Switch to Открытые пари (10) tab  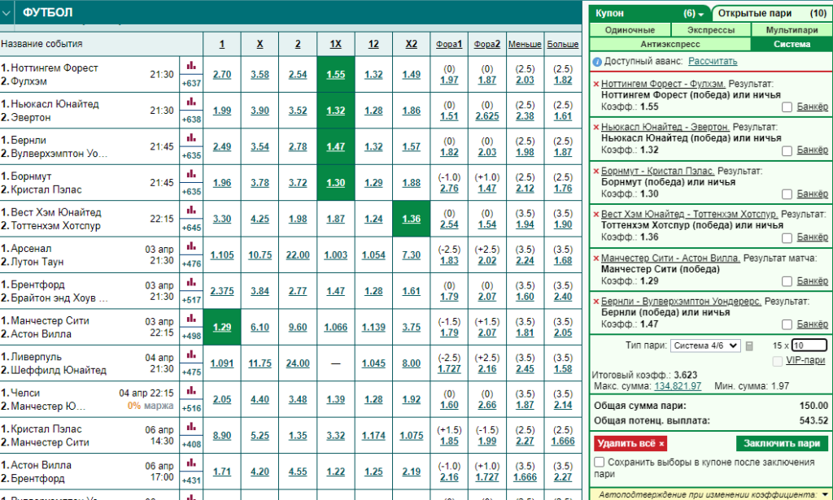[771, 13]
